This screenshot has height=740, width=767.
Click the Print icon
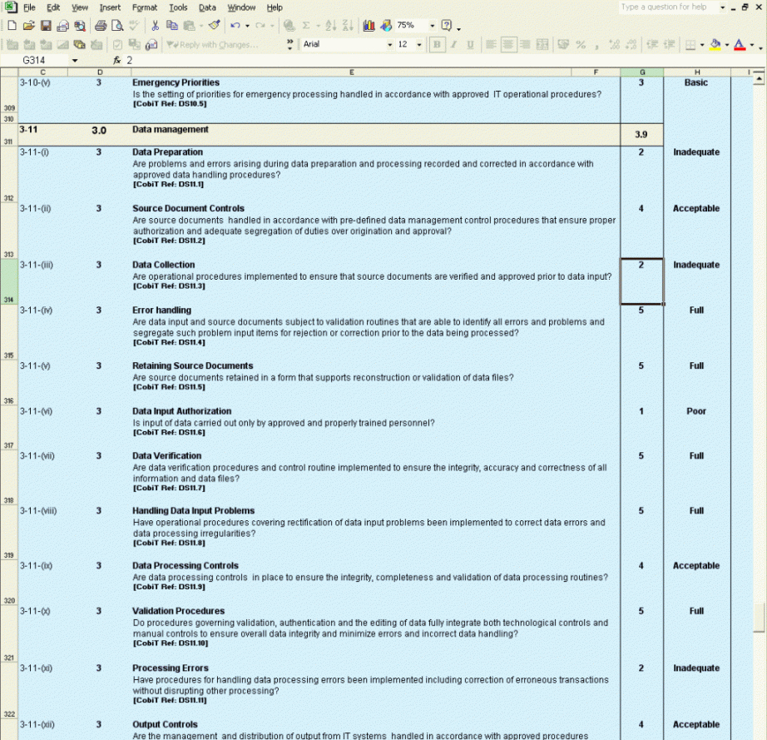pos(101,26)
